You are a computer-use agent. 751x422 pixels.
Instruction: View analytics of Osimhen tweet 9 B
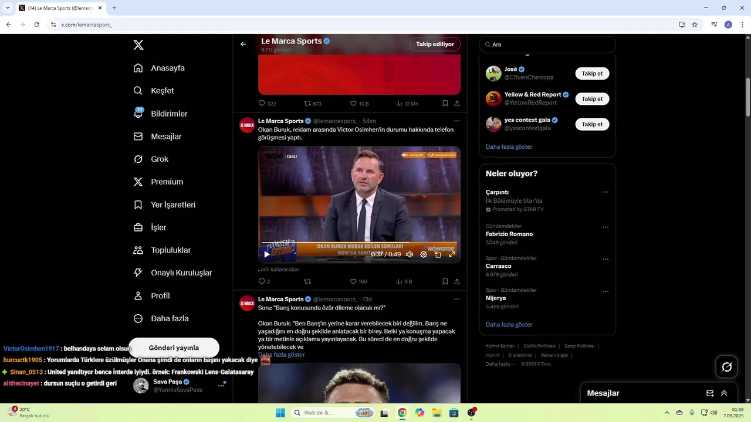[404, 281]
